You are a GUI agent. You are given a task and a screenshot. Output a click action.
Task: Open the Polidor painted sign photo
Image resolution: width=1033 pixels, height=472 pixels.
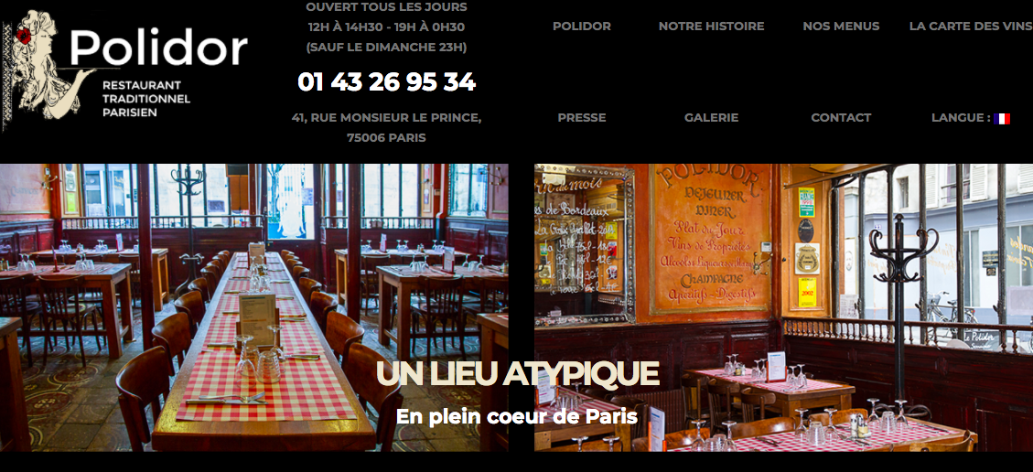point(783,307)
